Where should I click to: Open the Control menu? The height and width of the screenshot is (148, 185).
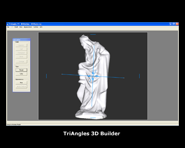coord(36,27)
